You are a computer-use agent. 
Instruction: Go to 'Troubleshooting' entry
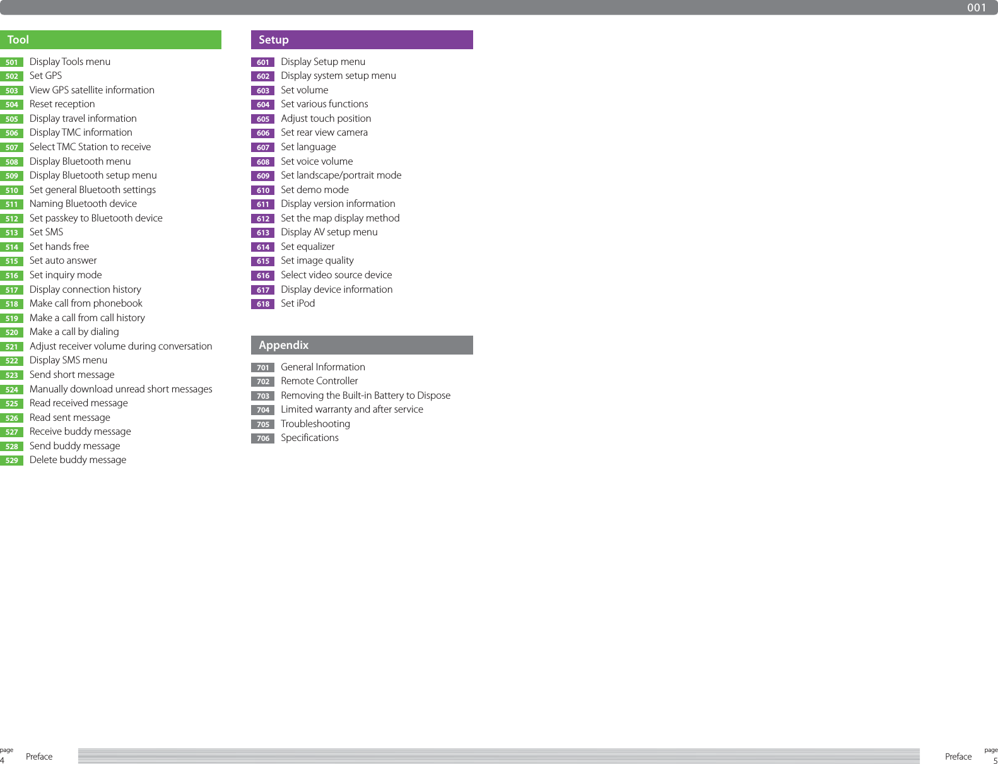(315, 424)
